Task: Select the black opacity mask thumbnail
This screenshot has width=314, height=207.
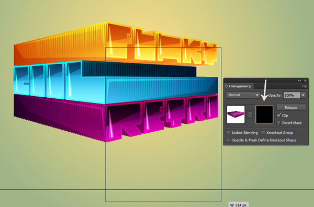Action: pyautogui.click(x=264, y=114)
